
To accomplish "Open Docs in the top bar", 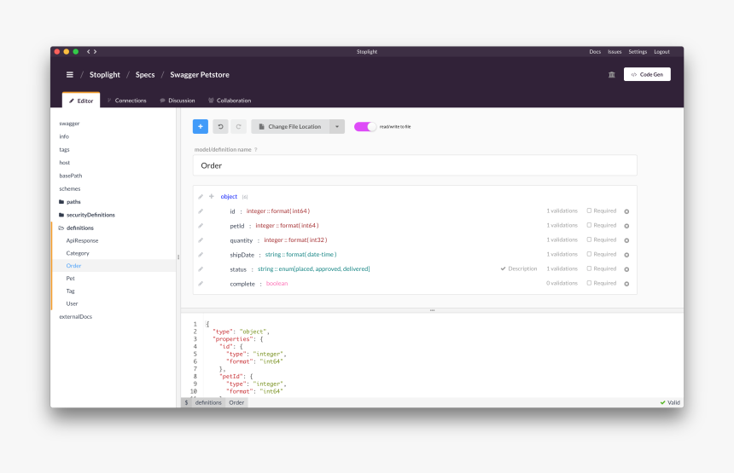I will click(595, 52).
